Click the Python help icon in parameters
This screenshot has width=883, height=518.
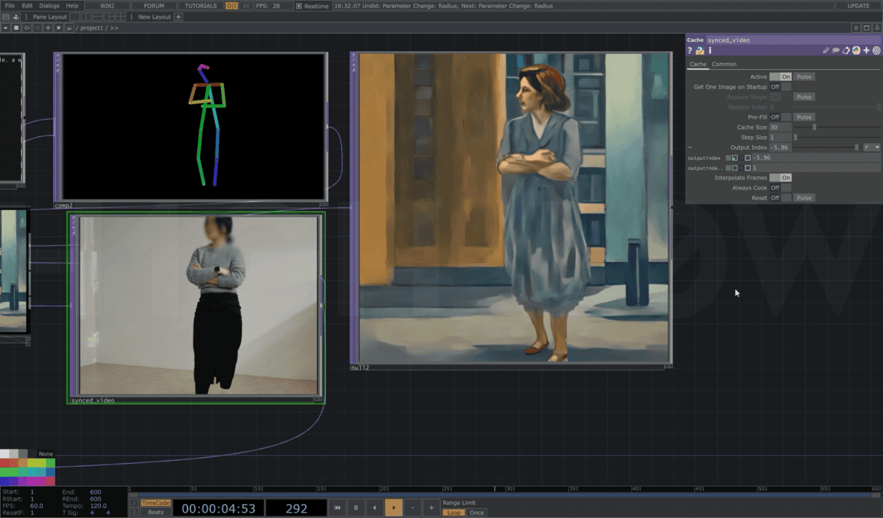(x=700, y=51)
